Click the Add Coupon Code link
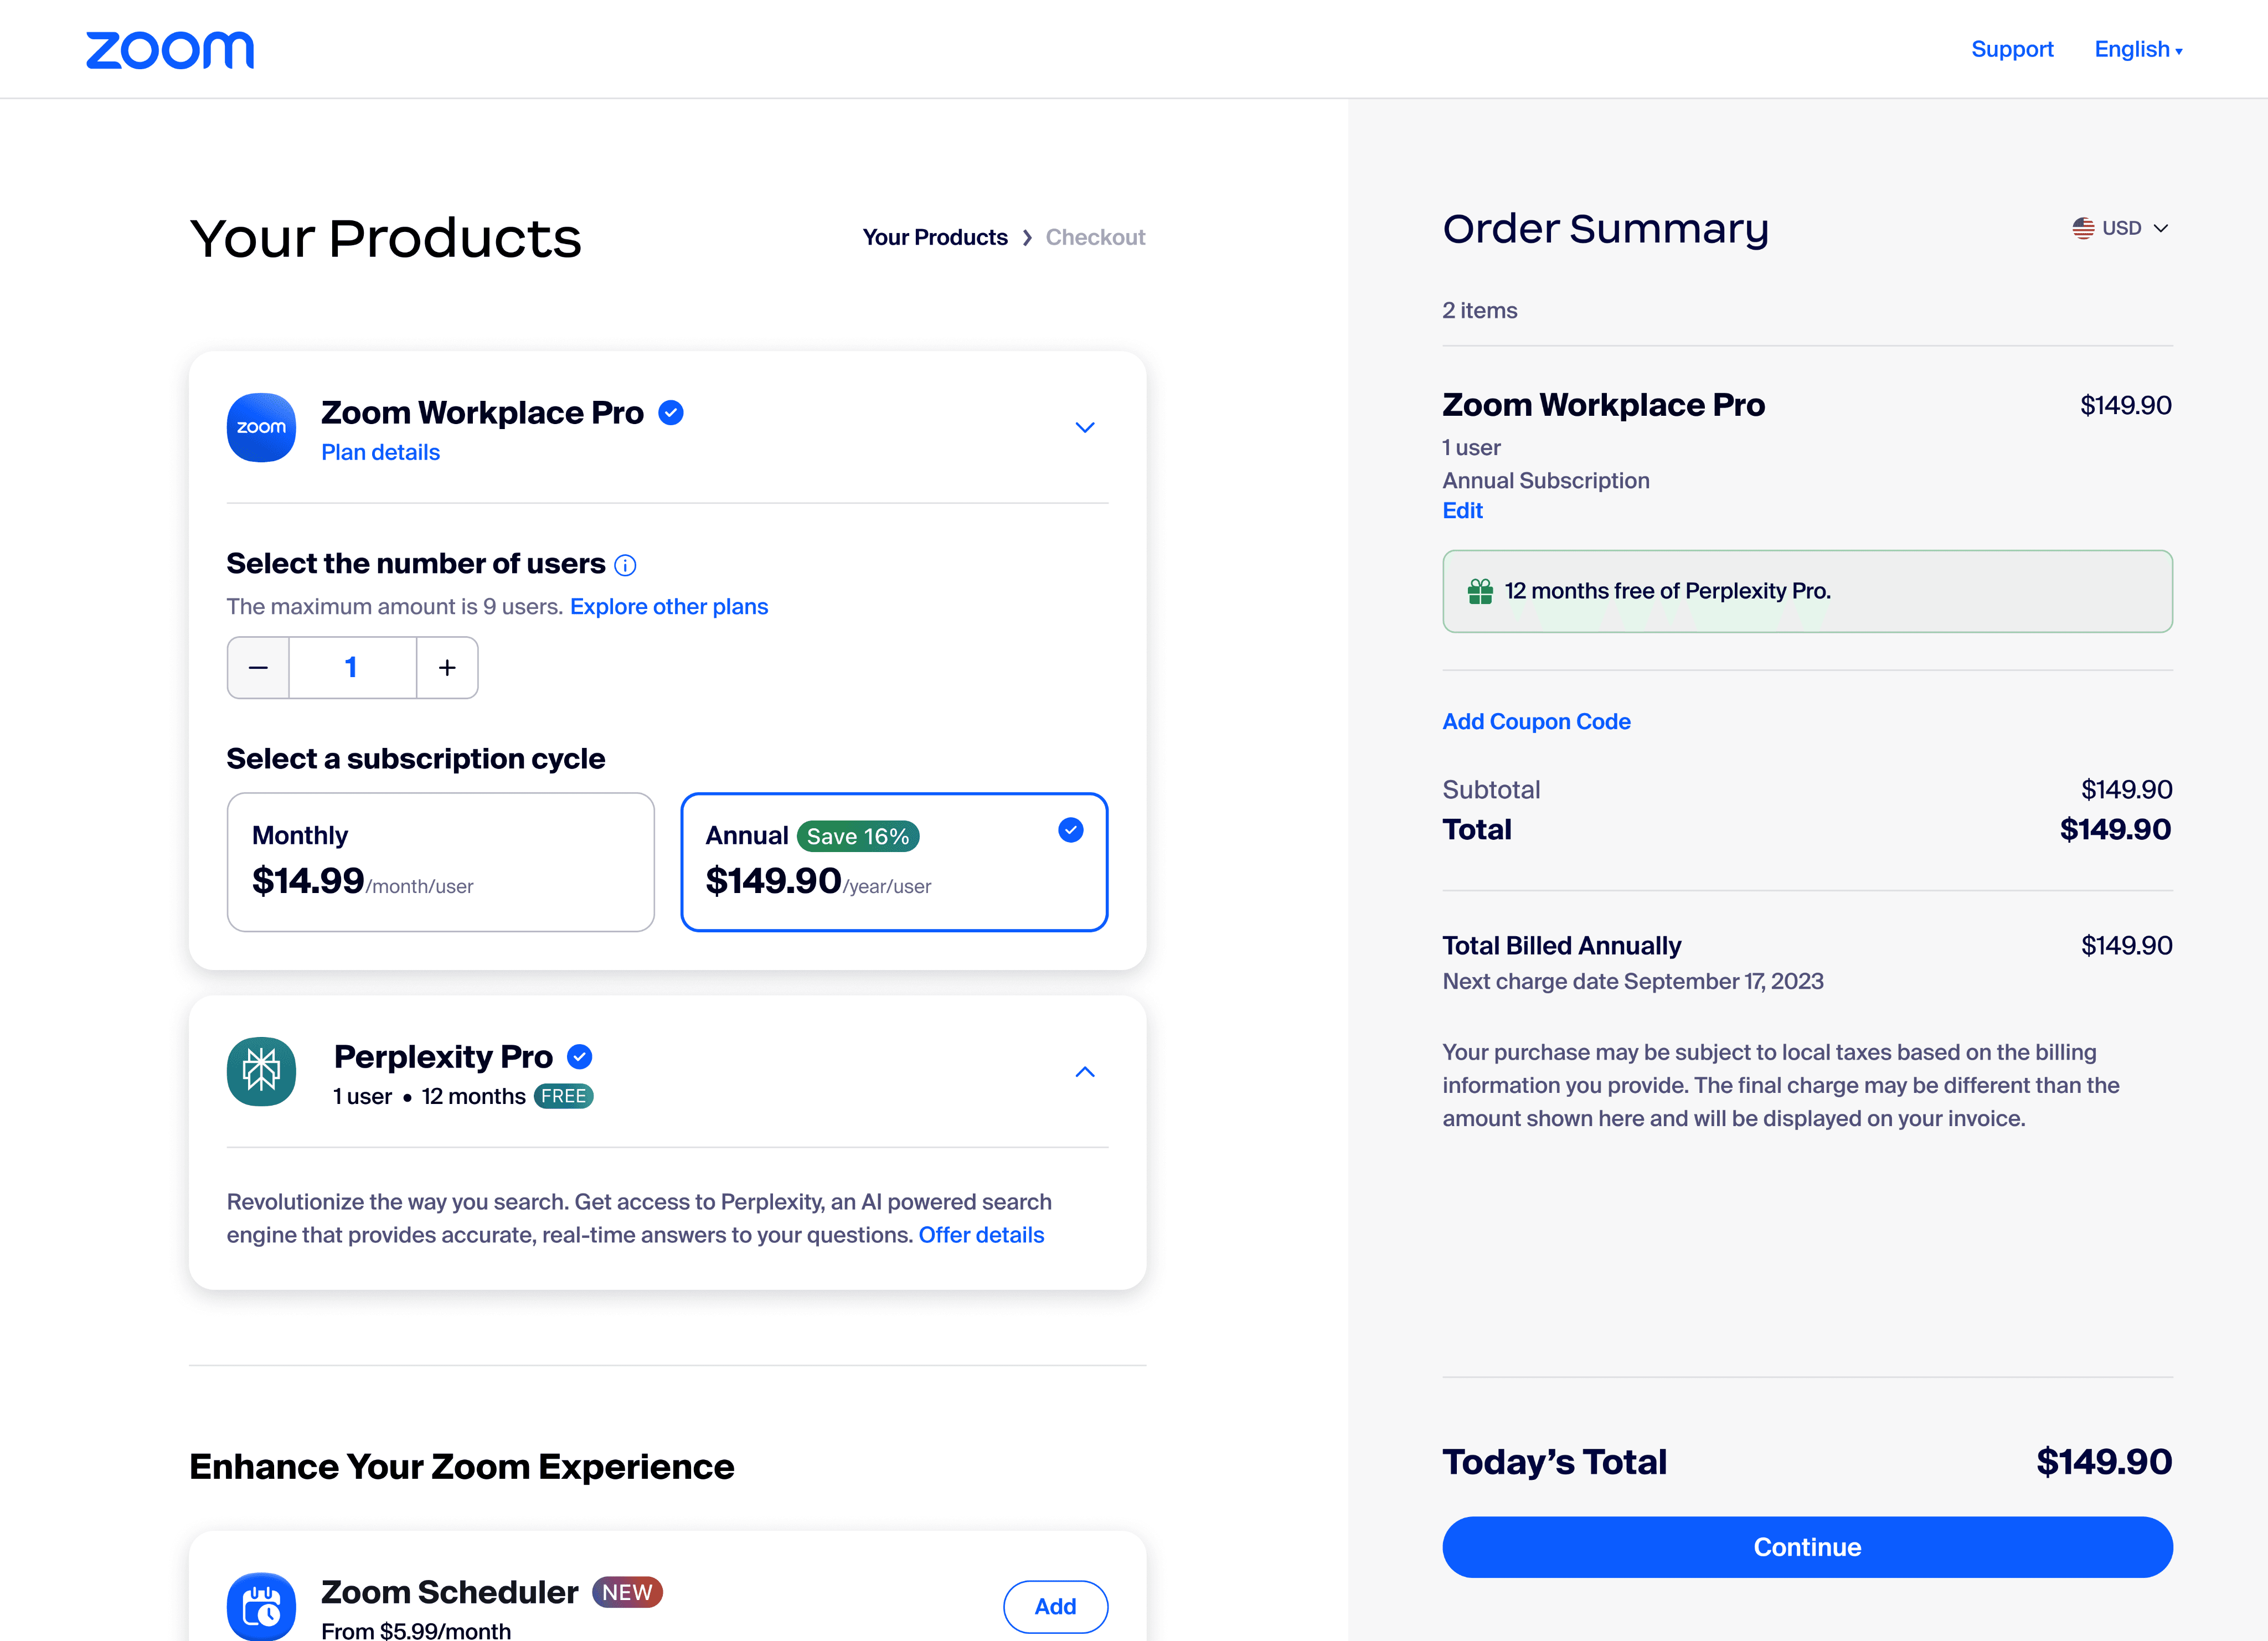Viewport: 2268px width, 1641px height. point(1536,722)
